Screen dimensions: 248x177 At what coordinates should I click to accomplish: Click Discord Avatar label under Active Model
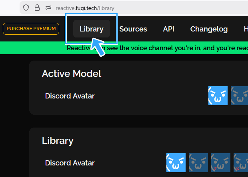click(x=70, y=96)
